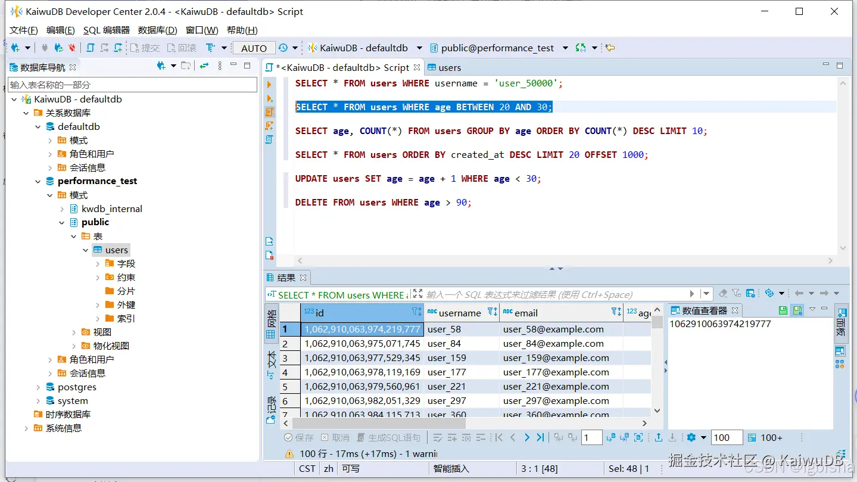Screen dimensions: 857x482
Task: Open the KaiwuDB - defaultdb connection dropdown
Action: 419,48
